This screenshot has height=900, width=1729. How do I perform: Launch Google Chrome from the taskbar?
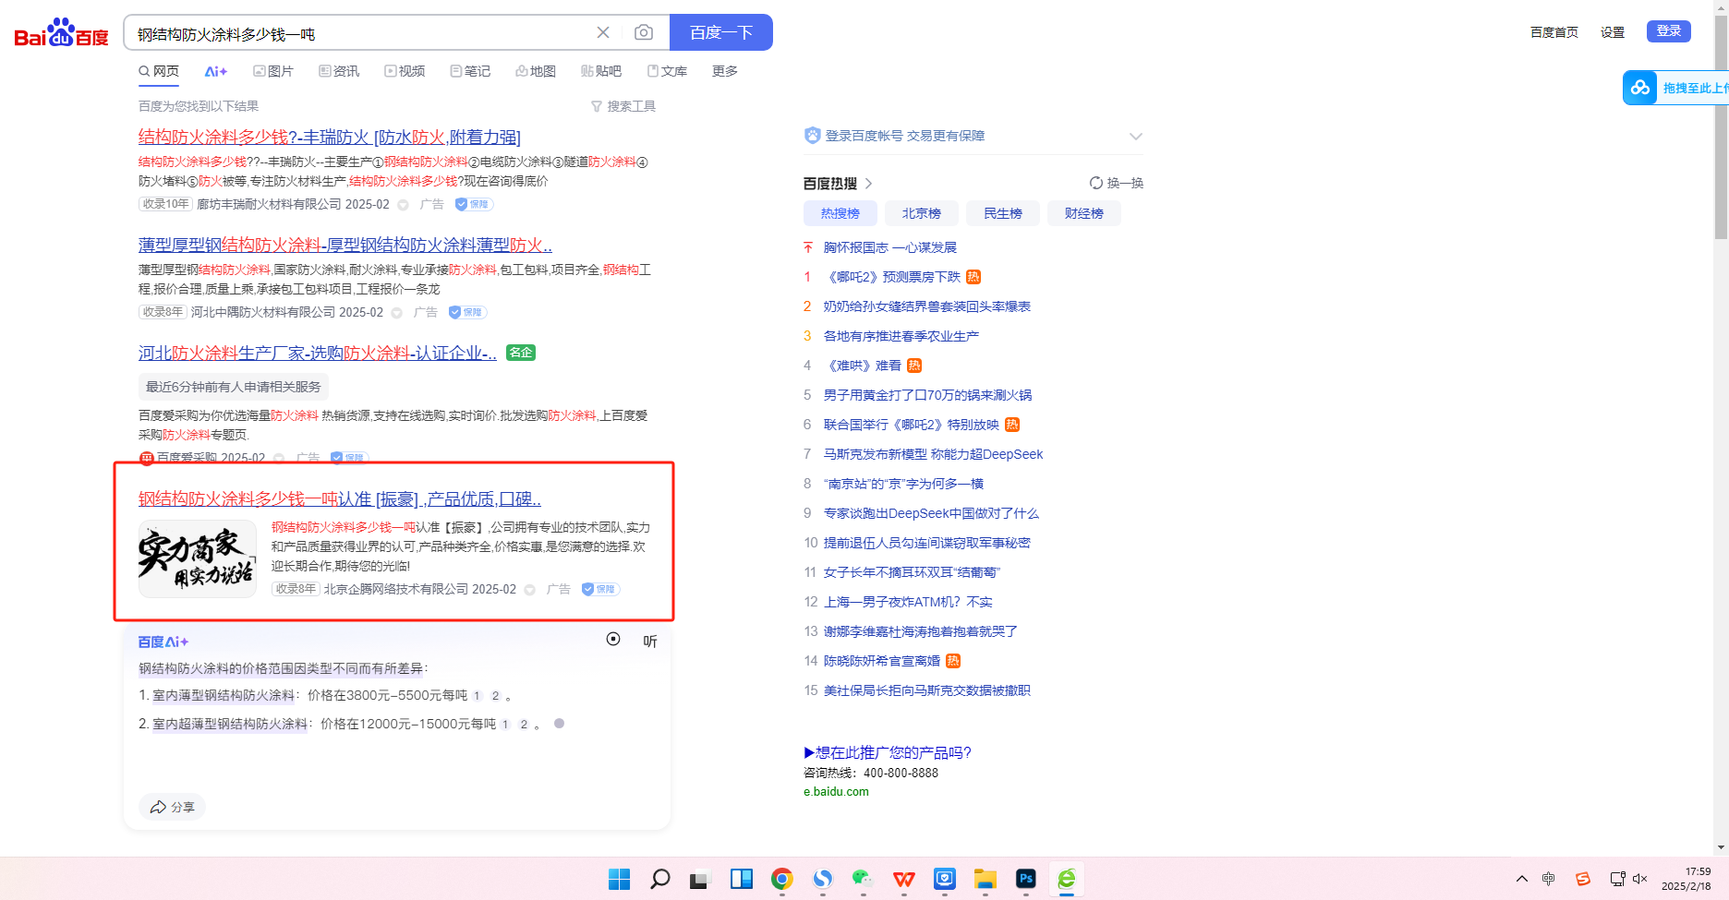point(781,880)
